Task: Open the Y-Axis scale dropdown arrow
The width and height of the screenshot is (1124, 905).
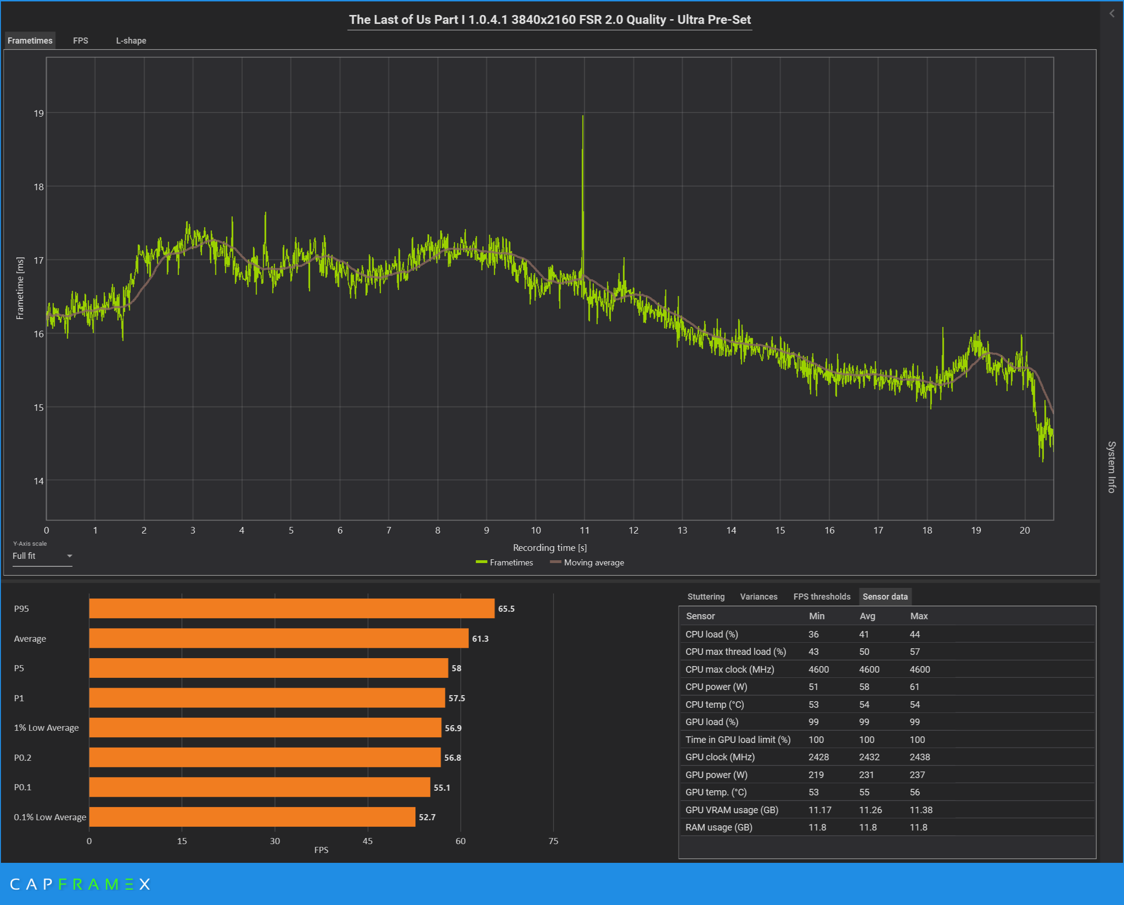Action: coord(69,556)
